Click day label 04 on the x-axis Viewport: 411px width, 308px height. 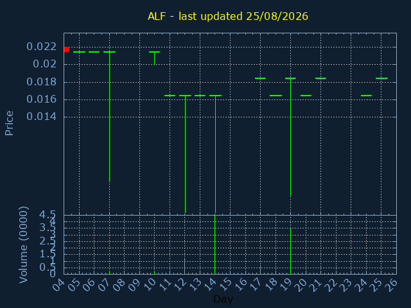pos(58,285)
